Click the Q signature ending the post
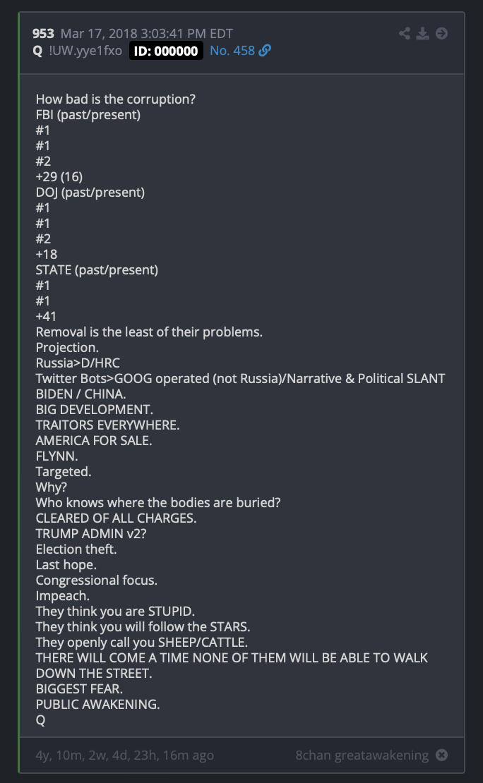 (x=40, y=720)
